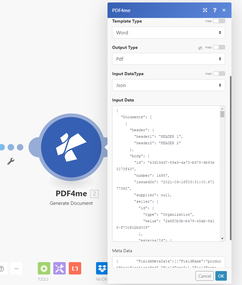
Task: Open help with the PDF4me question mark
Action: [214, 10]
